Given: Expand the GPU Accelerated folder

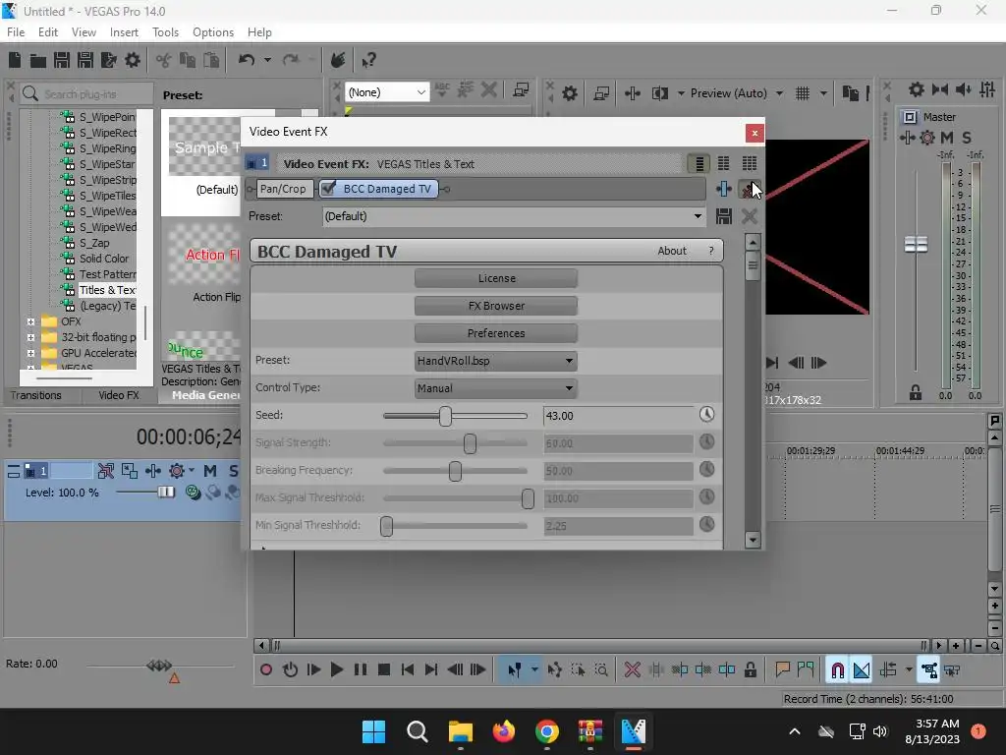Looking at the screenshot, I should [x=30, y=353].
